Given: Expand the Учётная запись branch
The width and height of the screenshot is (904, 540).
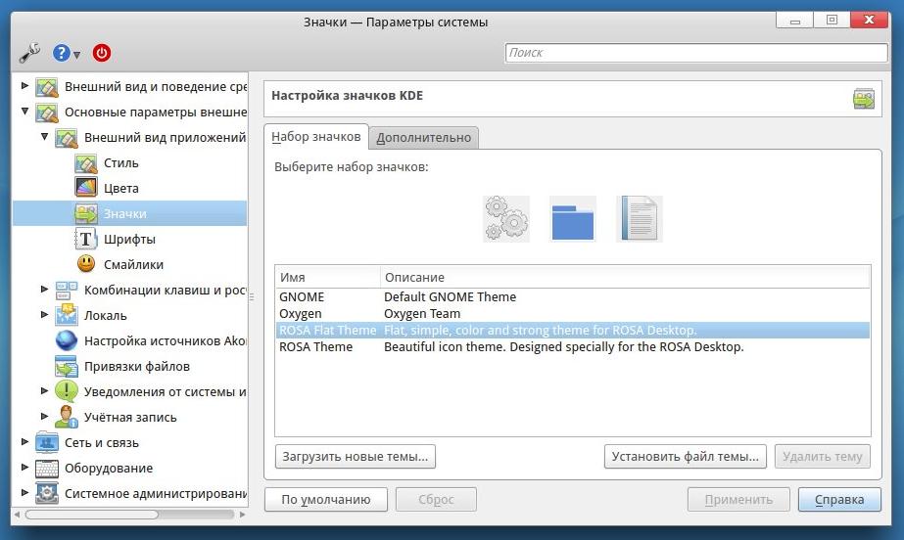Looking at the screenshot, I should pyautogui.click(x=44, y=416).
